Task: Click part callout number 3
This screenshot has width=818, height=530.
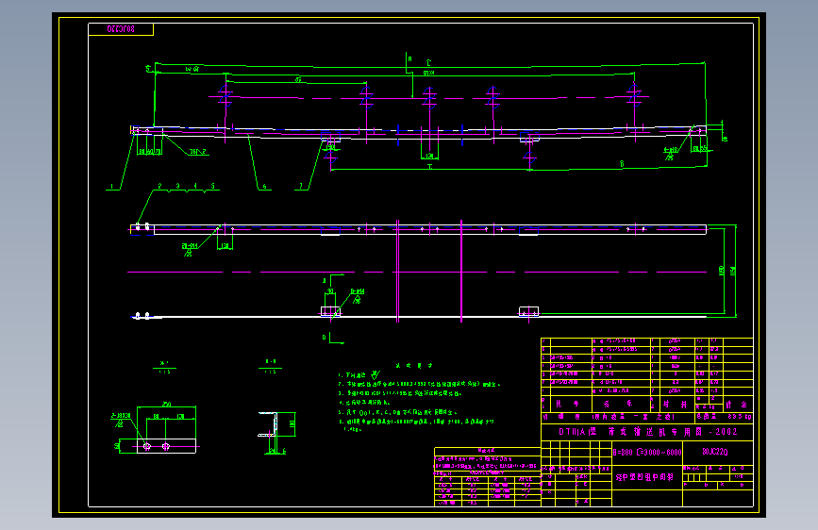Action: pyautogui.click(x=177, y=186)
